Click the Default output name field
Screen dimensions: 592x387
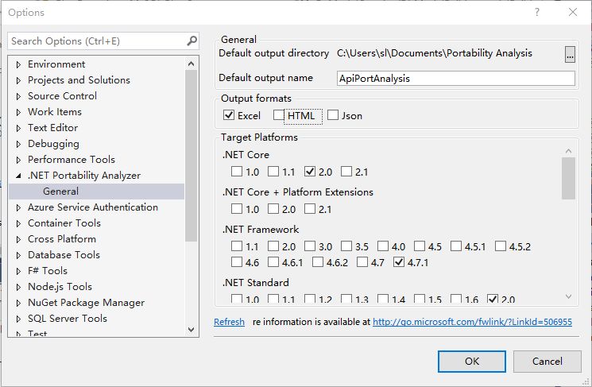[x=455, y=79]
